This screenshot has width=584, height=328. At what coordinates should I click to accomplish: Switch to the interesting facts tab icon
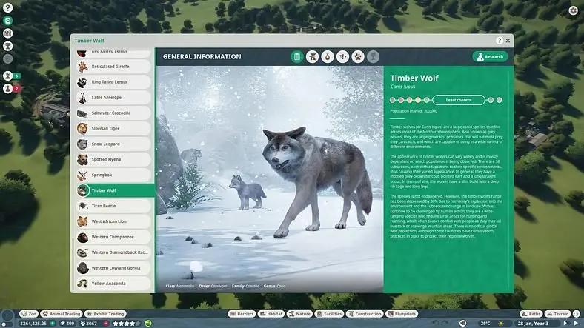342,56
